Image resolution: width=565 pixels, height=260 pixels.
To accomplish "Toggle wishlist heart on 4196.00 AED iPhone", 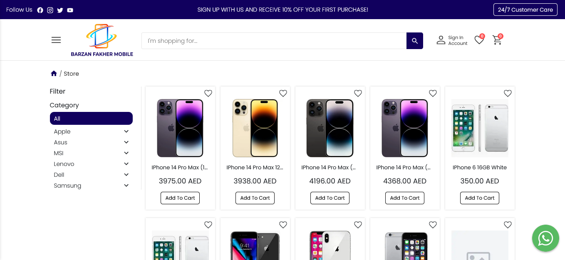I will pos(358,93).
